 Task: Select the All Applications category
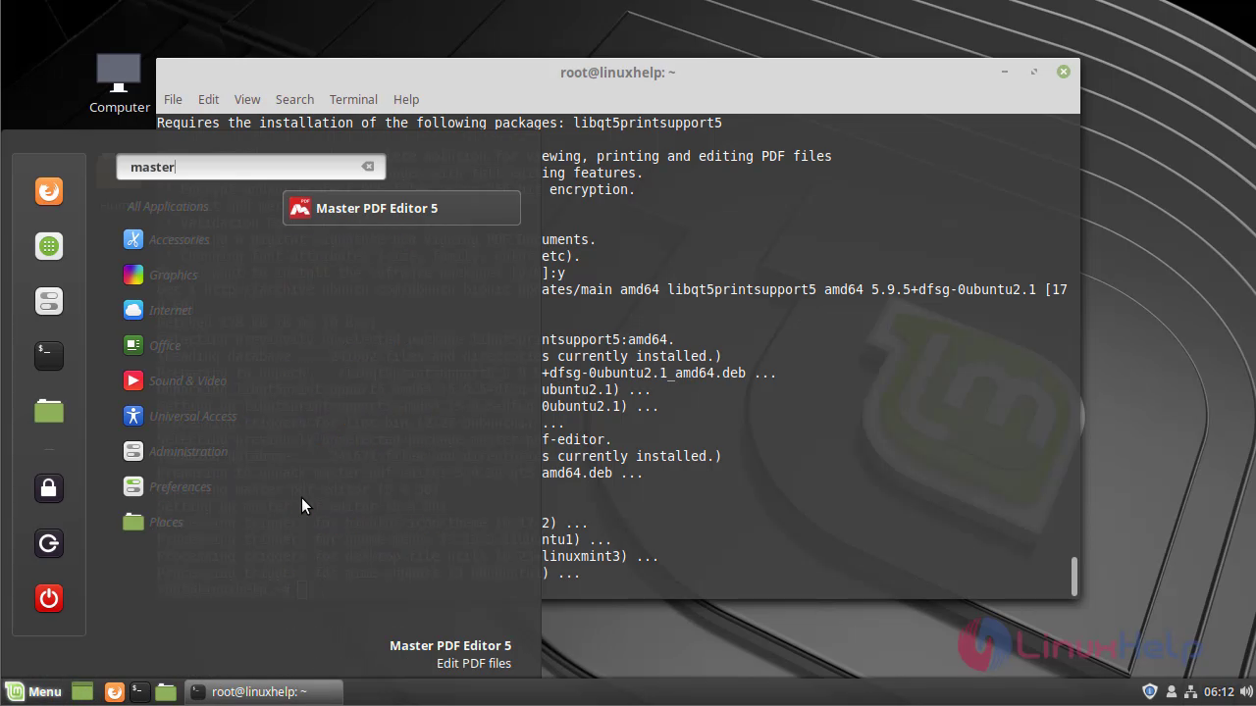pos(168,206)
